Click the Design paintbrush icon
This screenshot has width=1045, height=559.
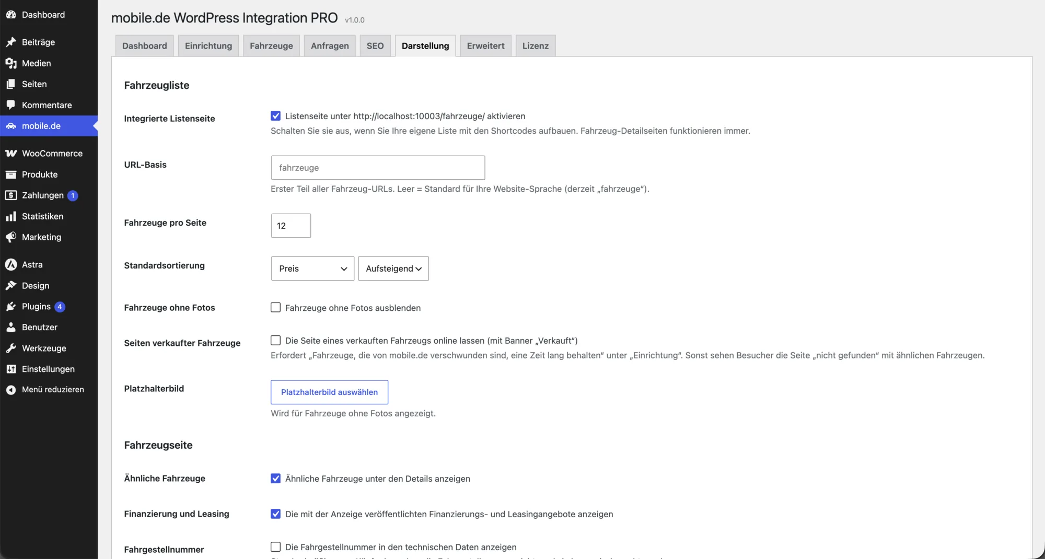pos(11,286)
